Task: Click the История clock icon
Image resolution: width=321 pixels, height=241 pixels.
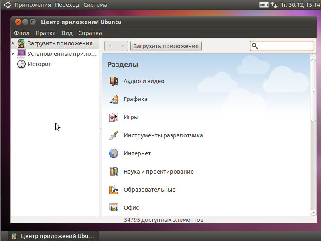Action: 21,64
